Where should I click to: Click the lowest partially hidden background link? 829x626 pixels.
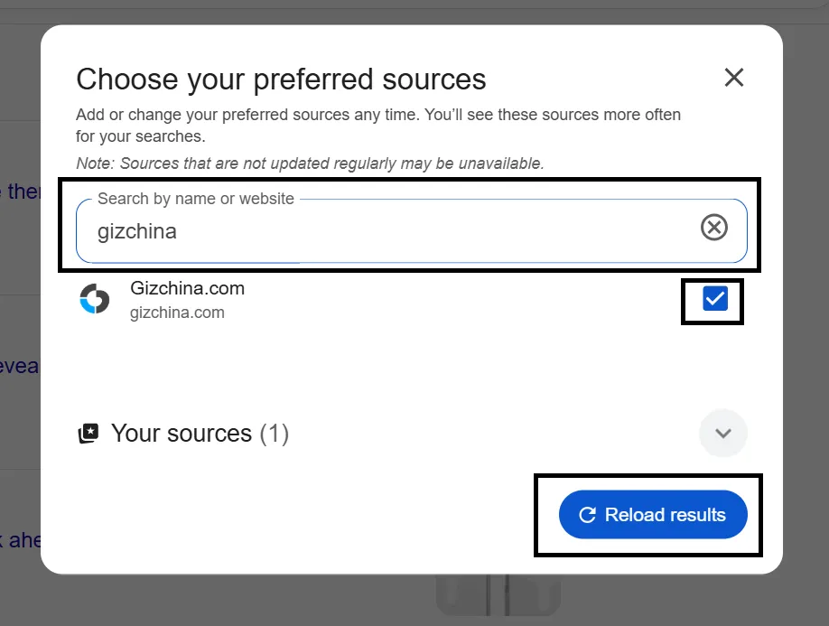pyautogui.click(x=20, y=539)
